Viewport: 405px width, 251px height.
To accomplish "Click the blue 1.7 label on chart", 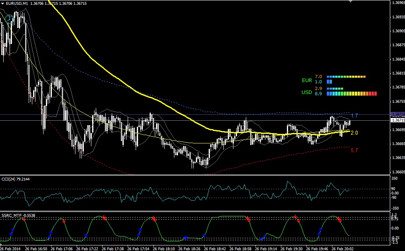I will pyautogui.click(x=354, y=116).
